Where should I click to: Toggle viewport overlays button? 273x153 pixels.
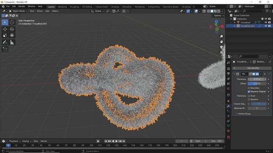[196, 11]
